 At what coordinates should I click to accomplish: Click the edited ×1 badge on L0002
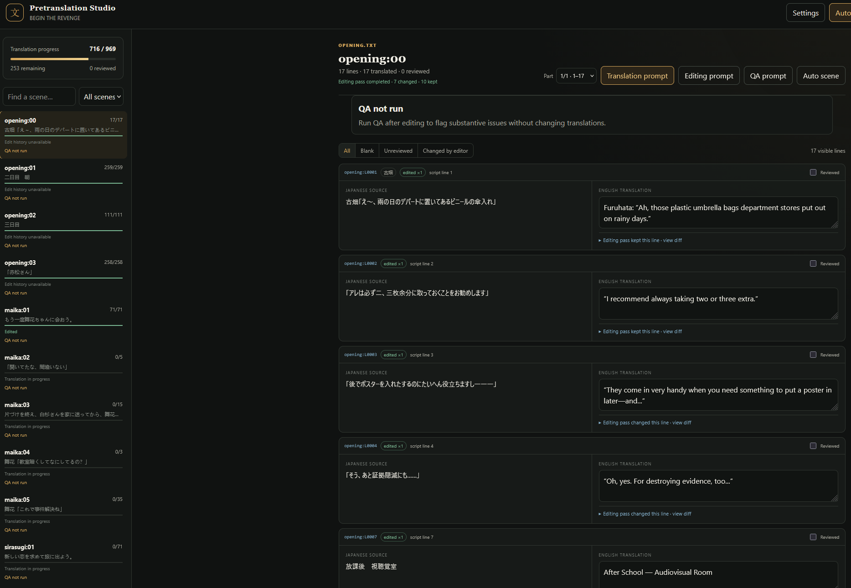[x=393, y=263]
